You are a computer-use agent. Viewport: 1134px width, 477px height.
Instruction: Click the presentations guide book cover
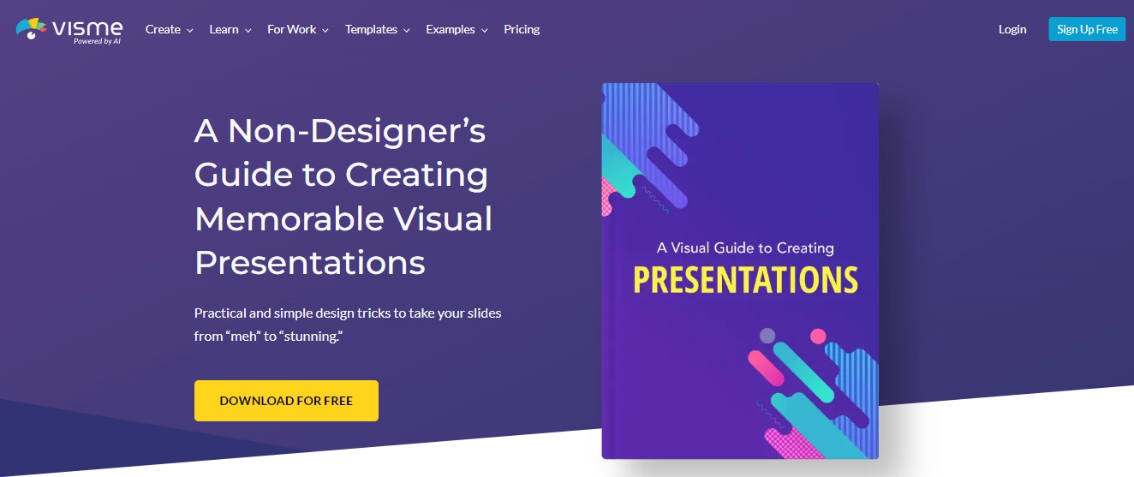pos(740,271)
